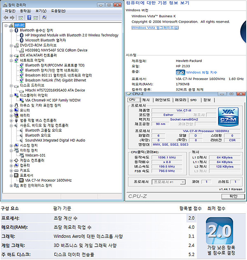Click the chip icon beside VIA C7-M Processor 1600MHz
Image resolution: width=247 pixels, height=260 pixels.
(21, 180)
